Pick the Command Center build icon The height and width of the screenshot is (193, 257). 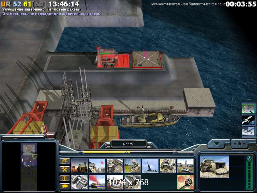132,182
